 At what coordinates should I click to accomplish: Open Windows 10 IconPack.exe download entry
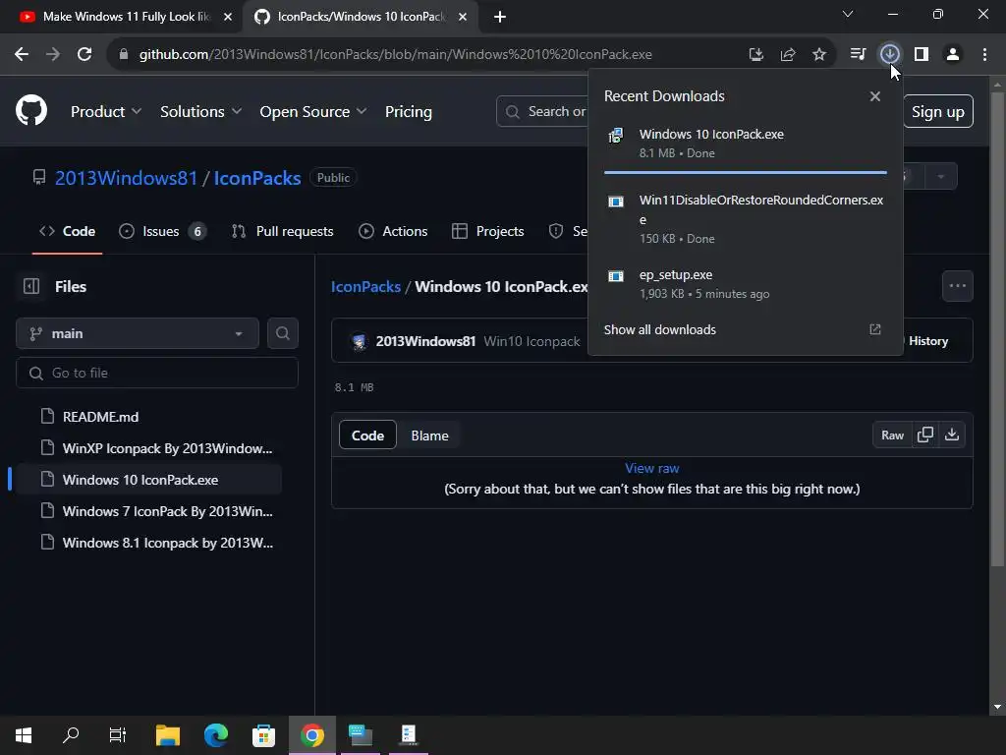click(x=746, y=144)
